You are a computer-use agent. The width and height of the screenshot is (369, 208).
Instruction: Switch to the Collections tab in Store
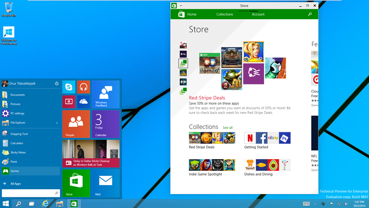pos(224,14)
